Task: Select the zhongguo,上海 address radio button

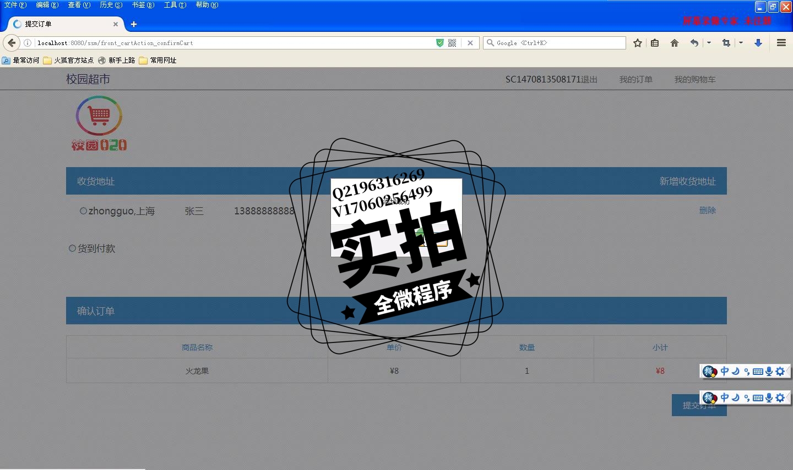Action: click(x=84, y=211)
